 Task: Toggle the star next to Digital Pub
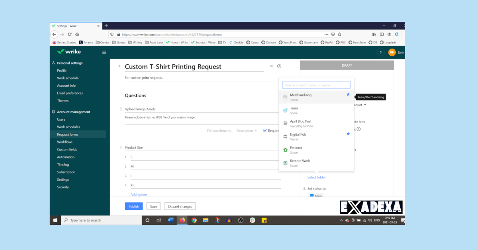pos(348,134)
